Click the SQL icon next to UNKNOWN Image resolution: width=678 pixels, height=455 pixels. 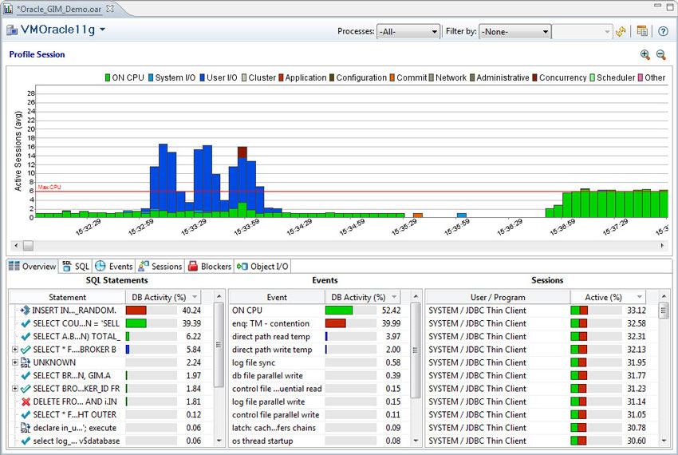pos(26,362)
